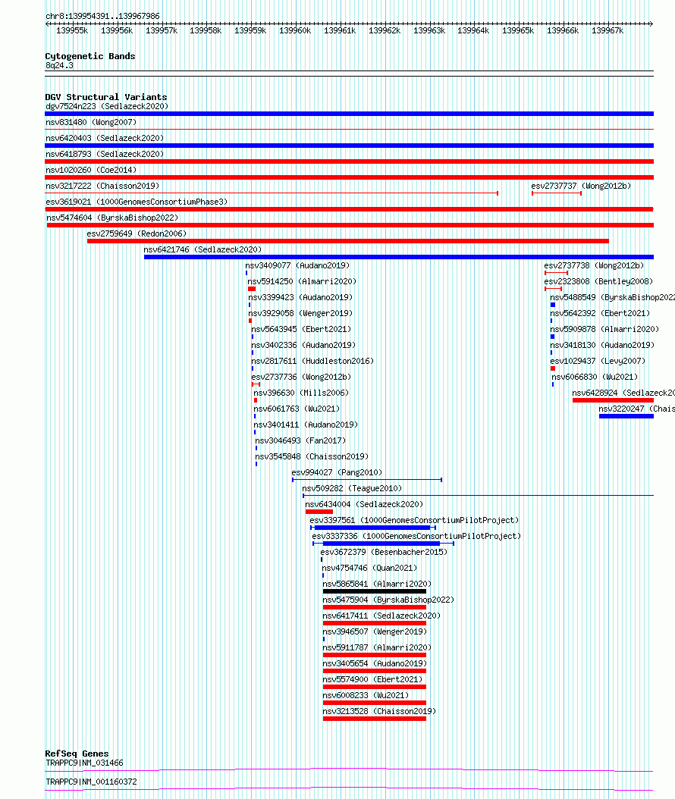Image resolution: width=675 pixels, height=799 pixels.
Task: Click nsv5475904 (ByrskaBishop2022) label
Action: tap(388, 600)
